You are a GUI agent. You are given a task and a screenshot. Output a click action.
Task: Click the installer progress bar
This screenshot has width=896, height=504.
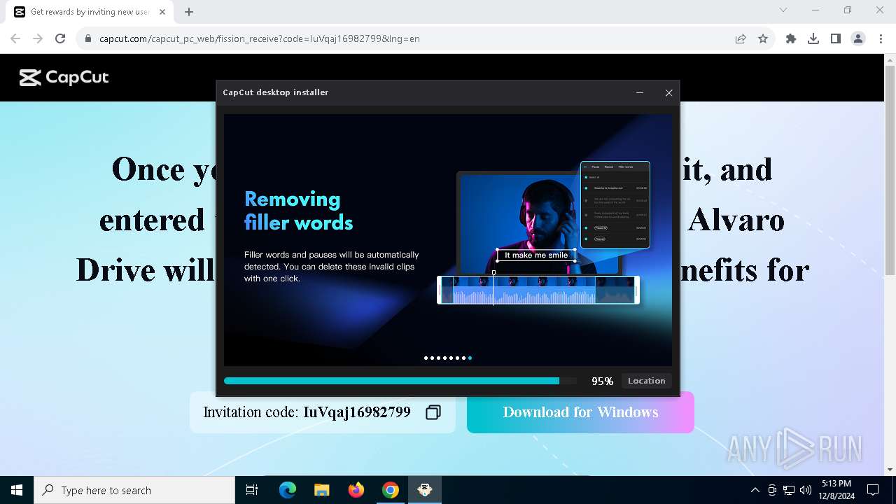[x=400, y=381]
